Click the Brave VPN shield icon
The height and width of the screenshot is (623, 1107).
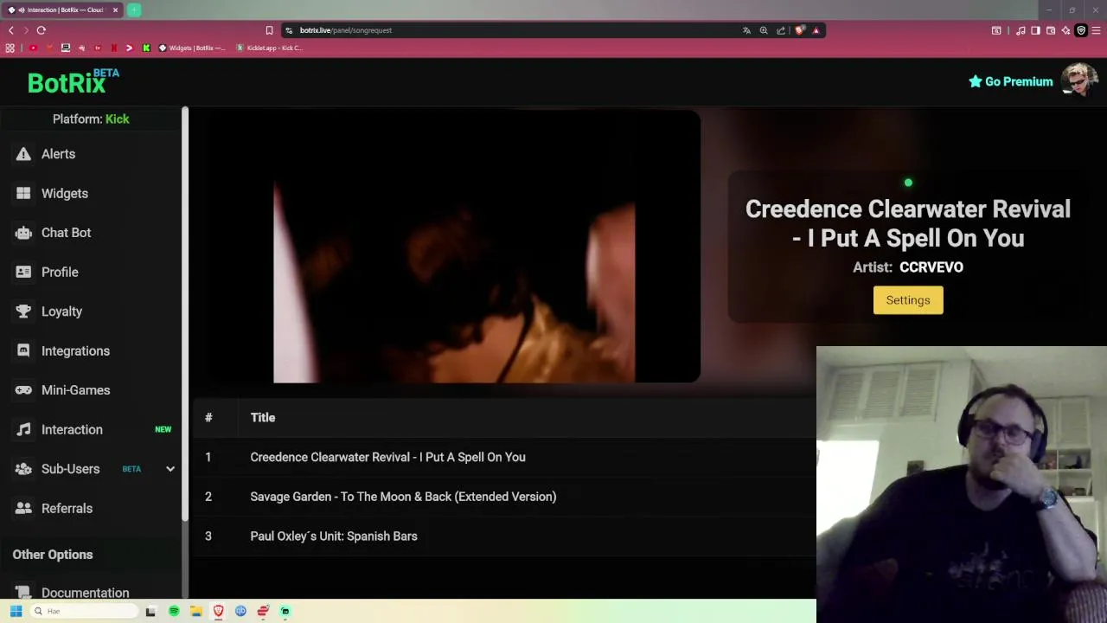click(x=1081, y=30)
